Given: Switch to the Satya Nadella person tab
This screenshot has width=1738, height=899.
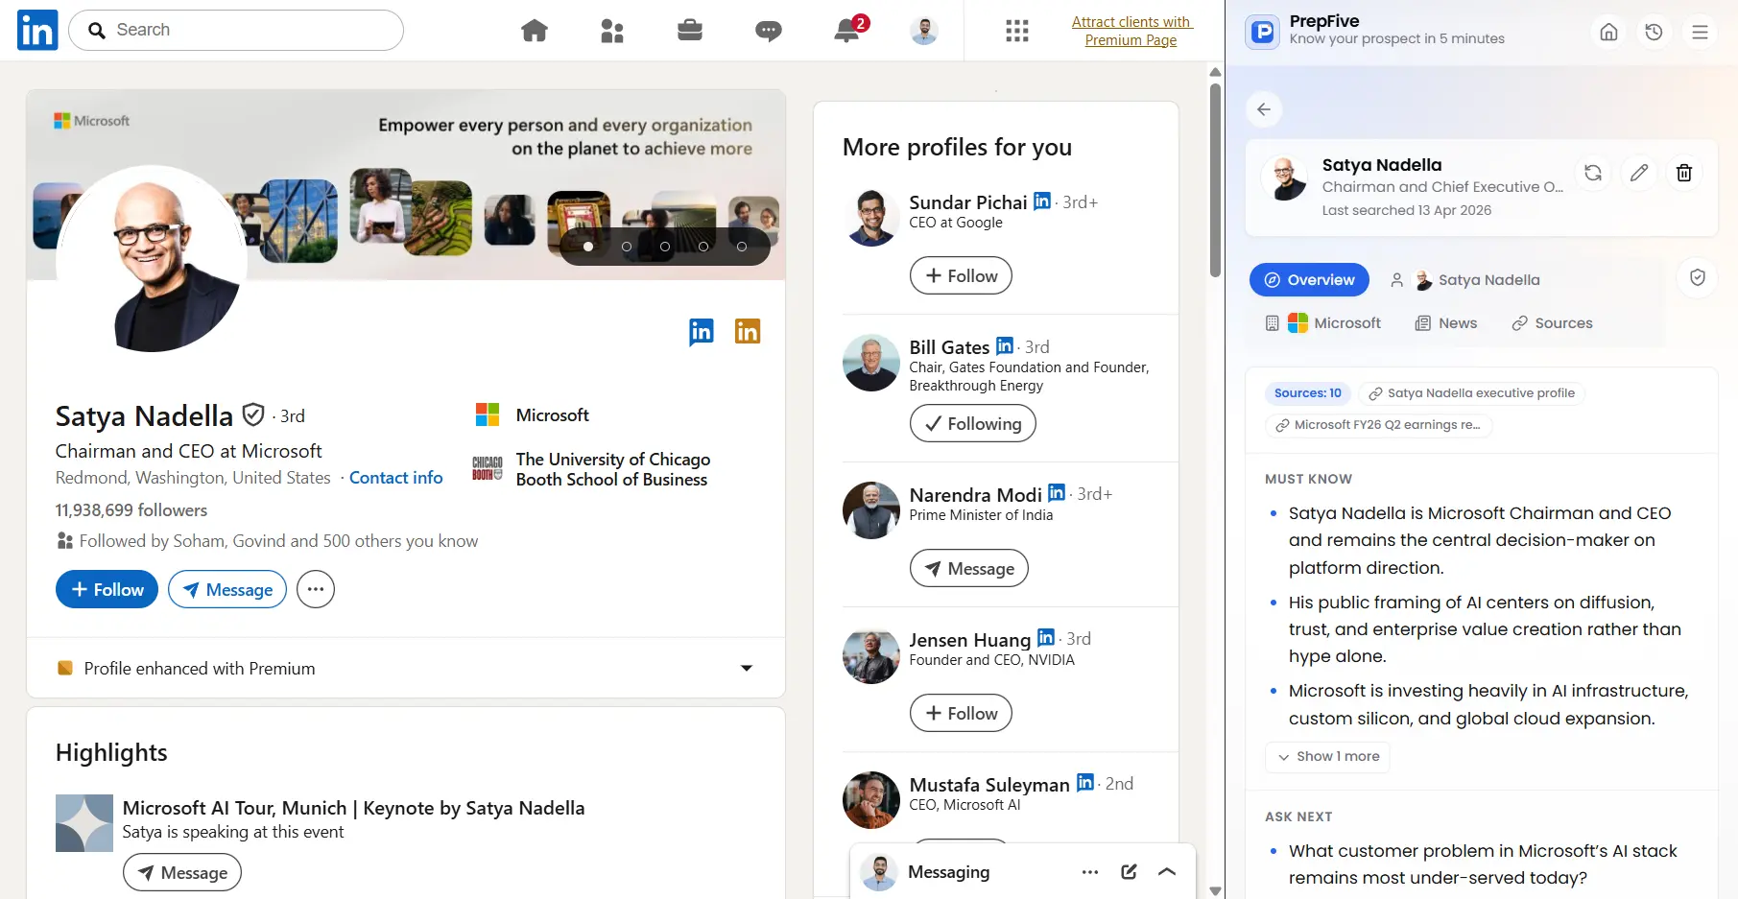Looking at the screenshot, I should tap(1465, 280).
